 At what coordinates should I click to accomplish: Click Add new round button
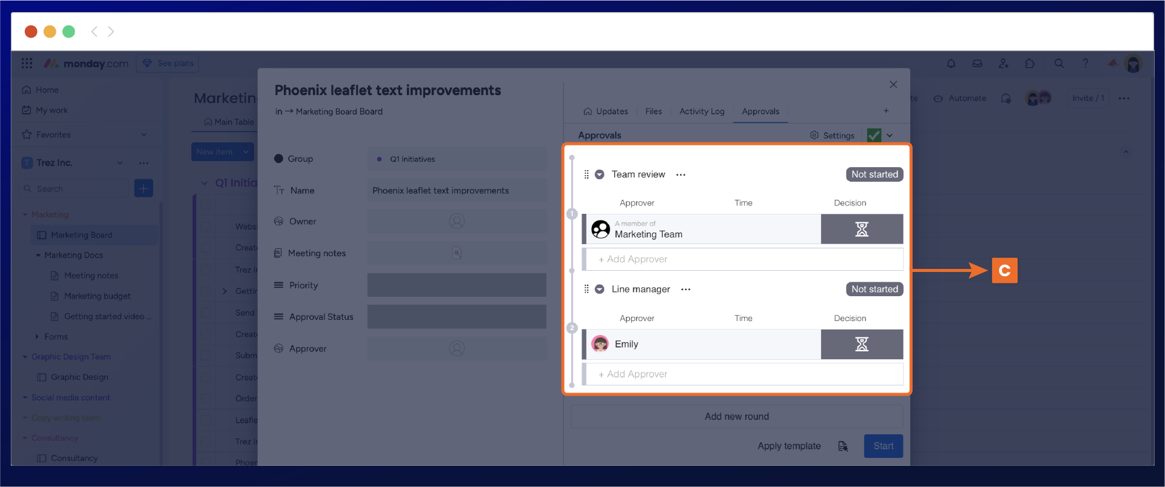(x=736, y=417)
